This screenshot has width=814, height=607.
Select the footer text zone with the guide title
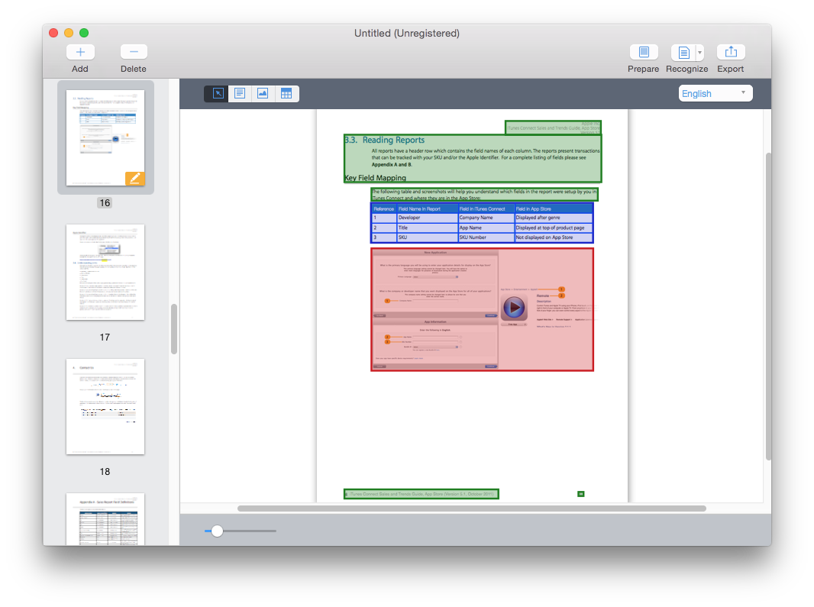(421, 494)
